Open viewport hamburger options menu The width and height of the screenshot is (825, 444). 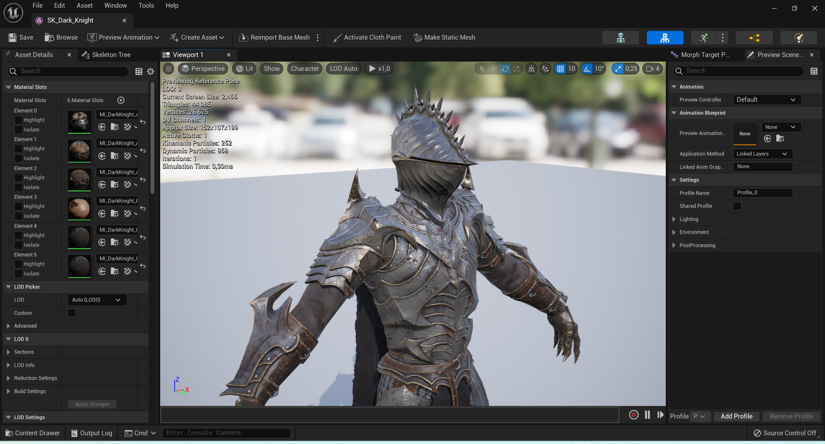tap(169, 69)
